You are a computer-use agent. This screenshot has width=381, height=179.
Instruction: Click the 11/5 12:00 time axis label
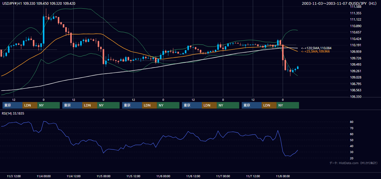[x=133, y=176]
